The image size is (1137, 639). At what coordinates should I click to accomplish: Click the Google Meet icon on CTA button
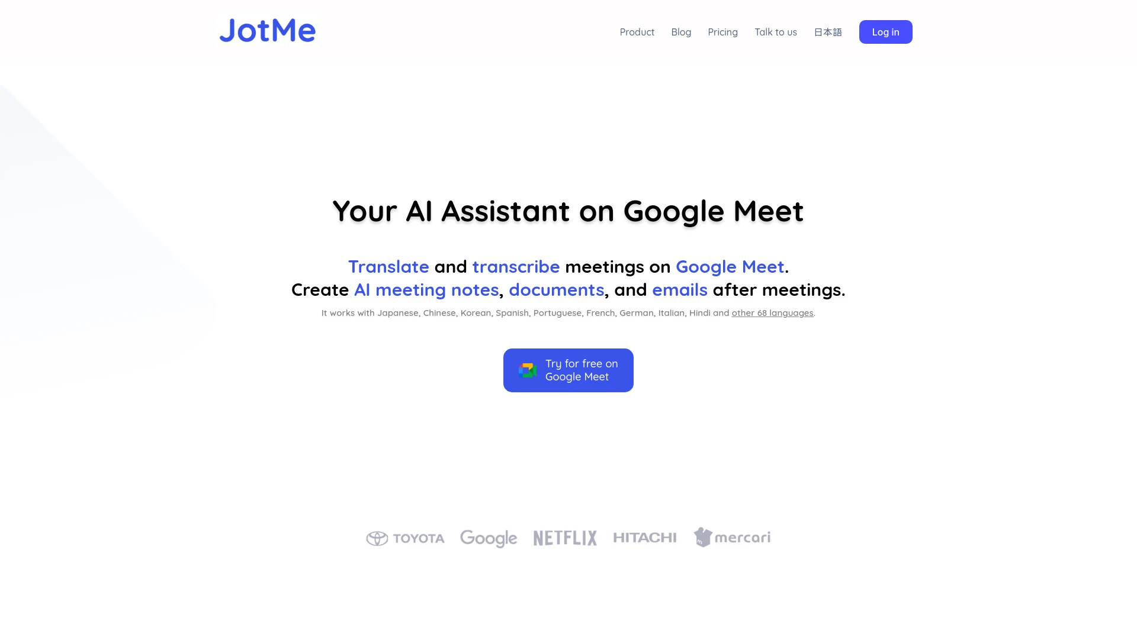coord(528,370)
